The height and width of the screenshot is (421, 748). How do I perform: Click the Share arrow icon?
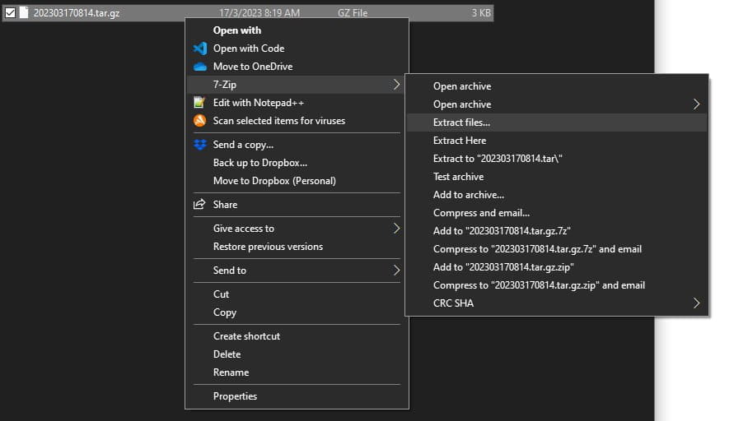199,204
